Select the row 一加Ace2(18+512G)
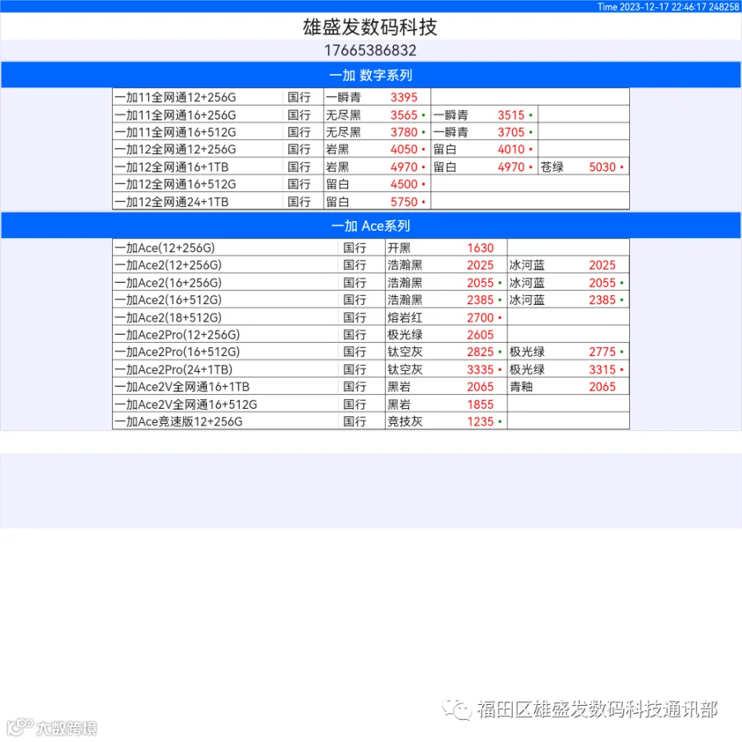 (x=371, y=317)
